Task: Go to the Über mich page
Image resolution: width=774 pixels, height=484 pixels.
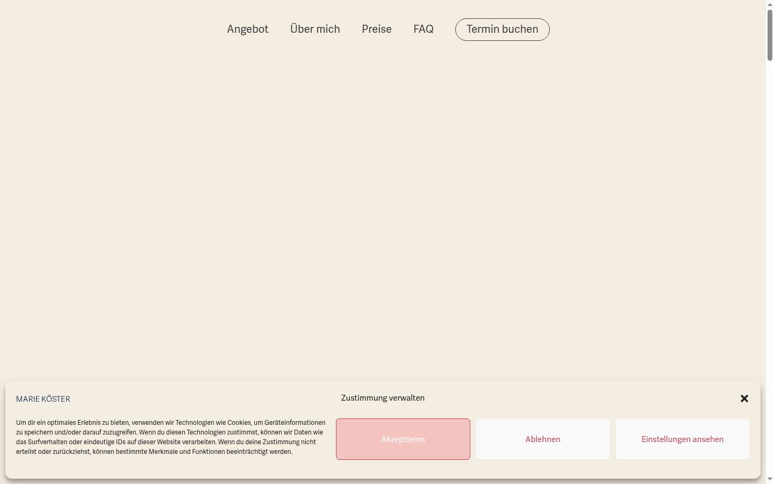Action: [x=315, y=29]
